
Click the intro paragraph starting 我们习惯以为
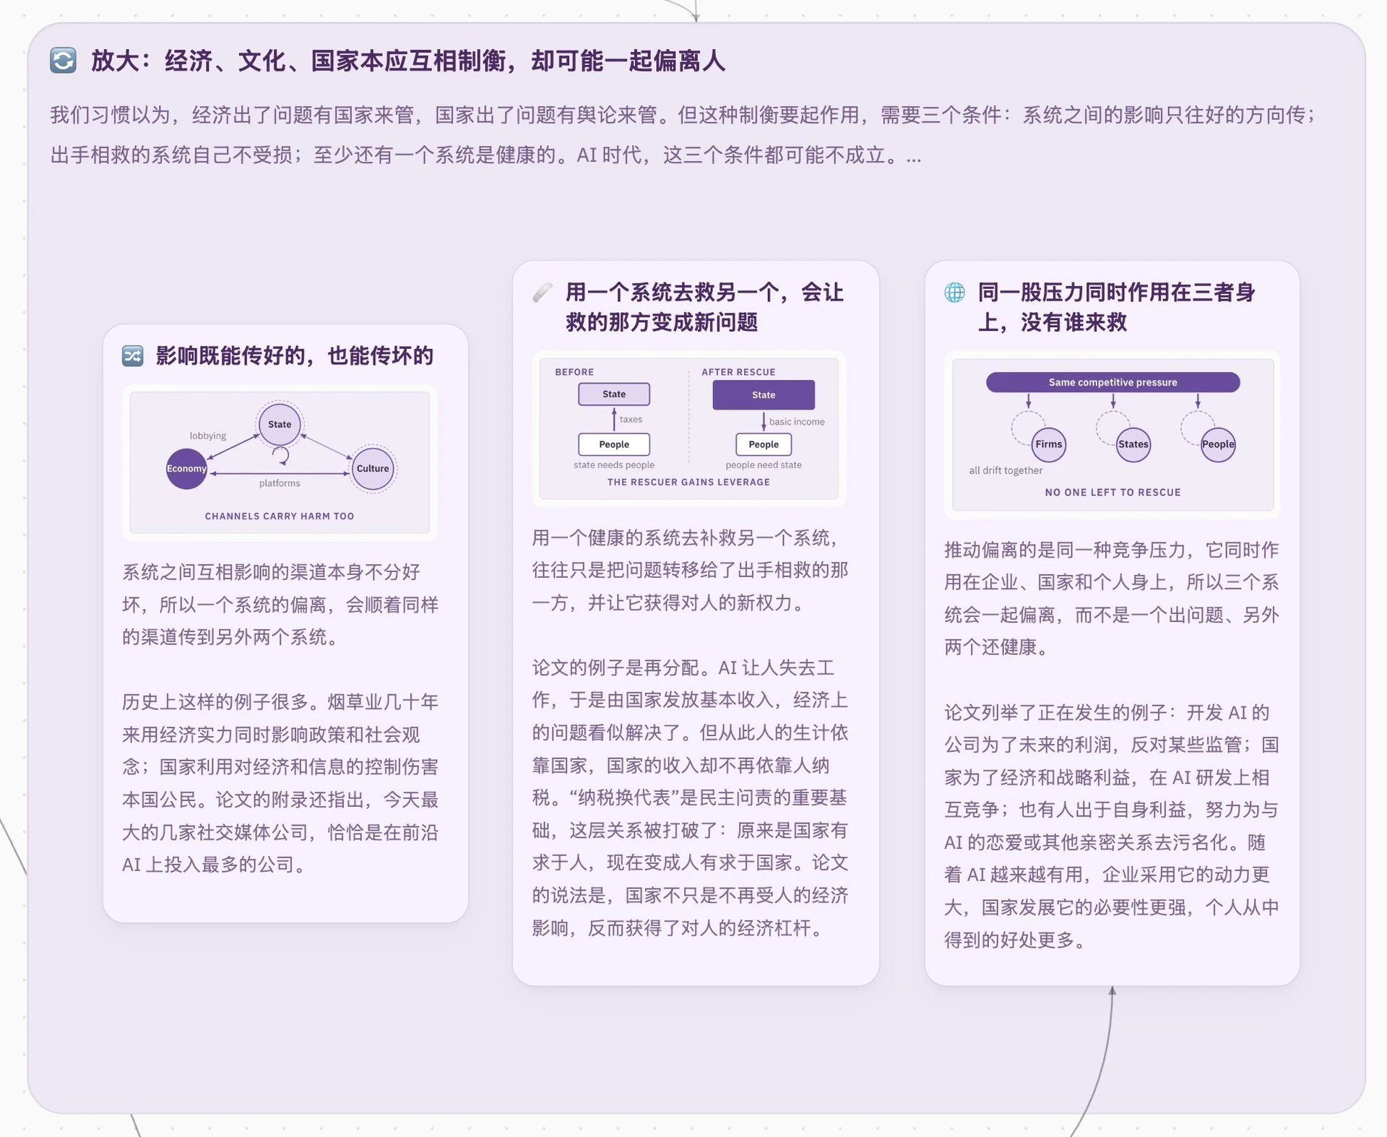point(684,135)
